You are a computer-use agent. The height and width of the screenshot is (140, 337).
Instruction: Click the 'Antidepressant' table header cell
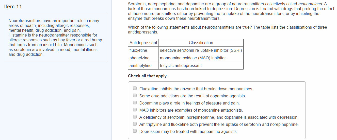click(x=143, y=43)
